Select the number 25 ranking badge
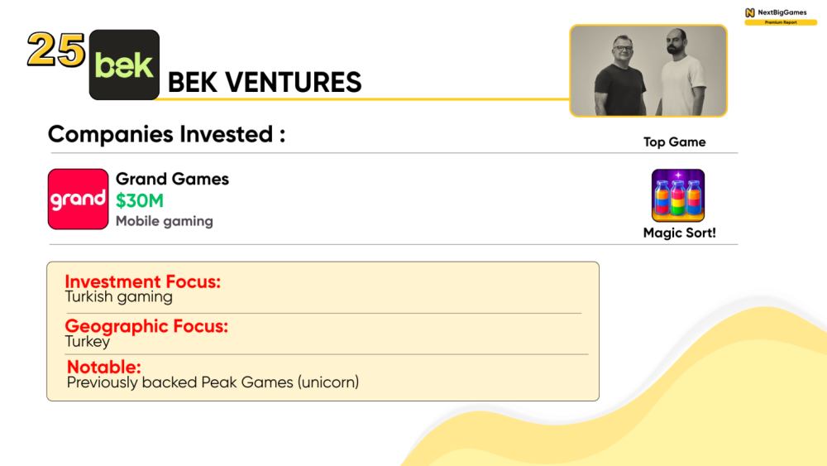This screenshot has width=827, height=466. point(55,50)
